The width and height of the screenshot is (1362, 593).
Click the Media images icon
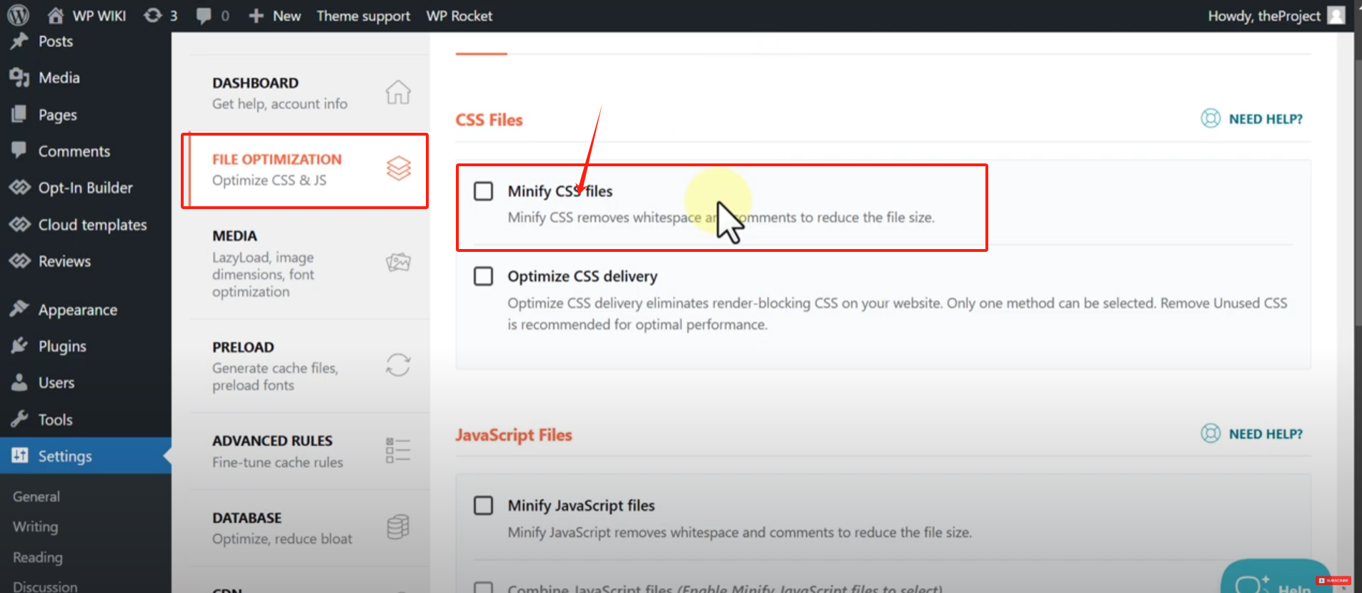pos(398,263)
